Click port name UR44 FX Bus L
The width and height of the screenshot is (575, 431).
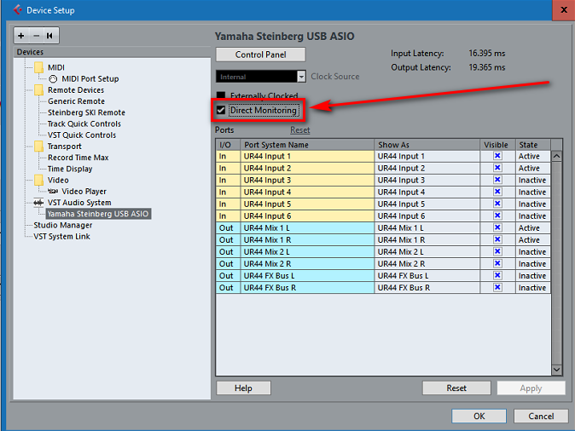(x=307, y=276)
